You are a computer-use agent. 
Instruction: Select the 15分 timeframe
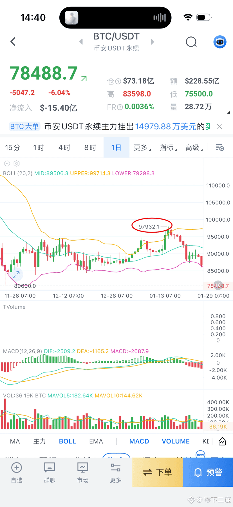pyautogui.click(x=13, y=148)
